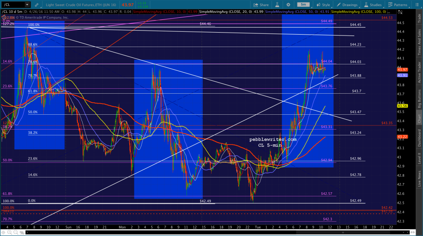Image resolution: width=423 pixels, height=236 pixels.
Task: Click the expand time axis arrows icon
Action: [413, 232]
